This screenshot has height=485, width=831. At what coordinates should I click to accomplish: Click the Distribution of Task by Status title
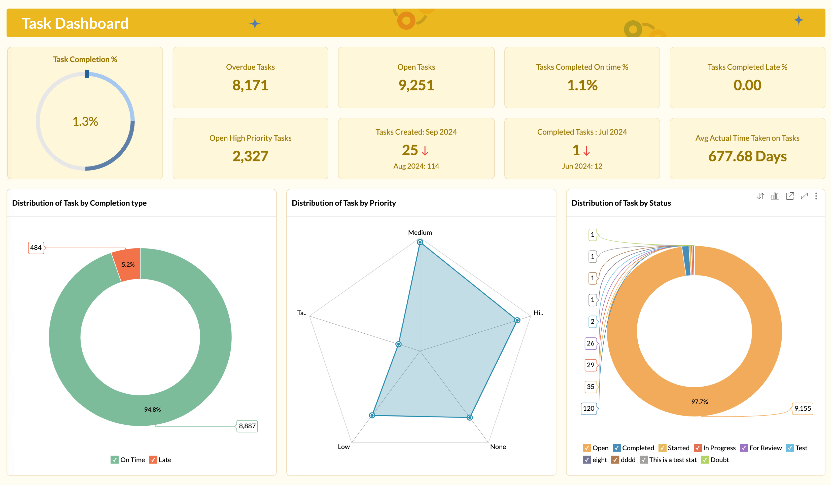pos(621,203)
